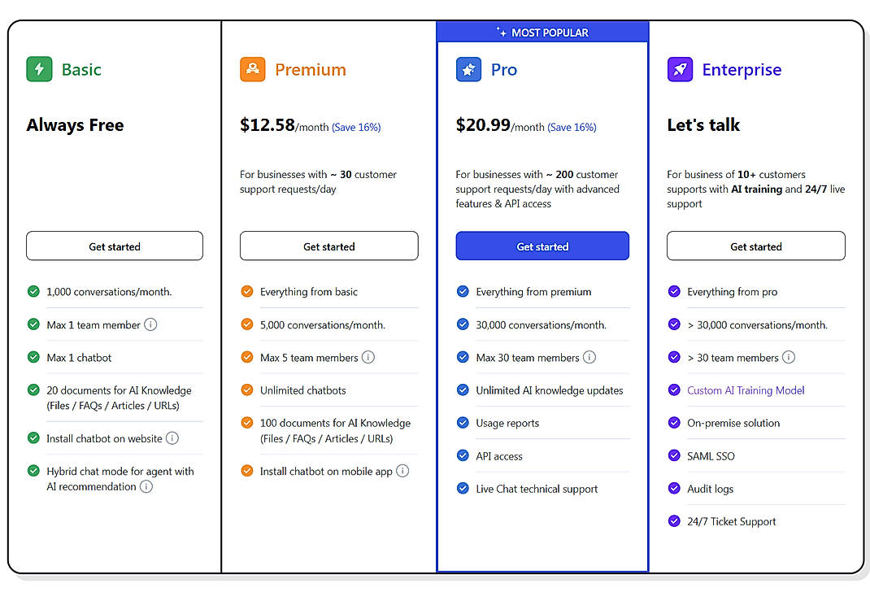This screenshot has width=870, height=592.
Task: Click the checkmark next to Unlimited chatbots
Action: [247, 390]
